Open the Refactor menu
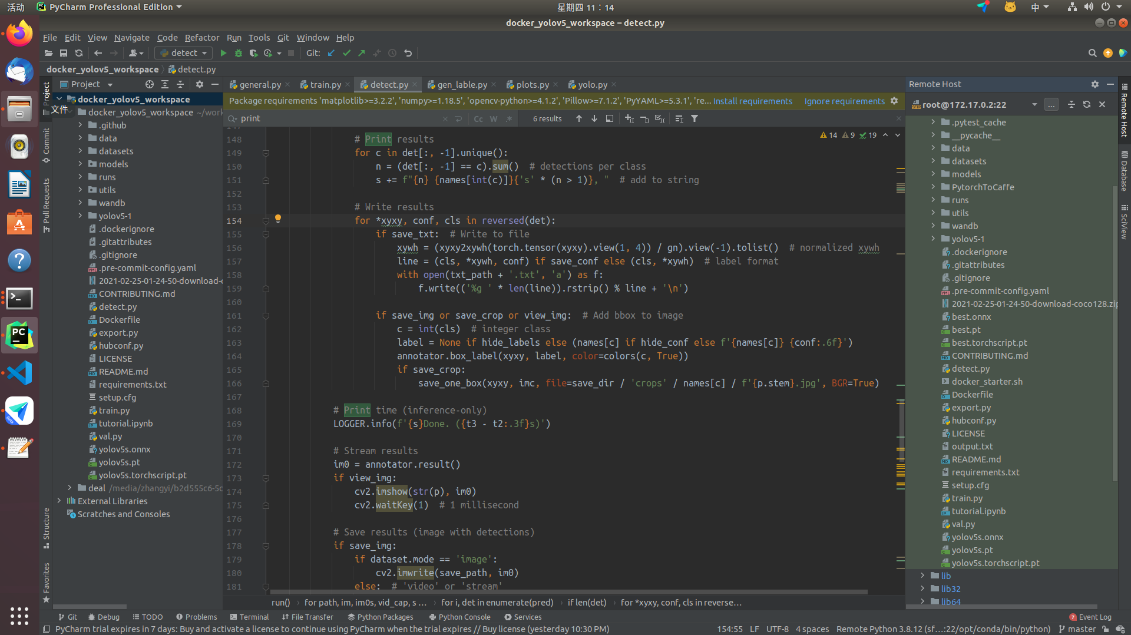 tap(201, 37)
